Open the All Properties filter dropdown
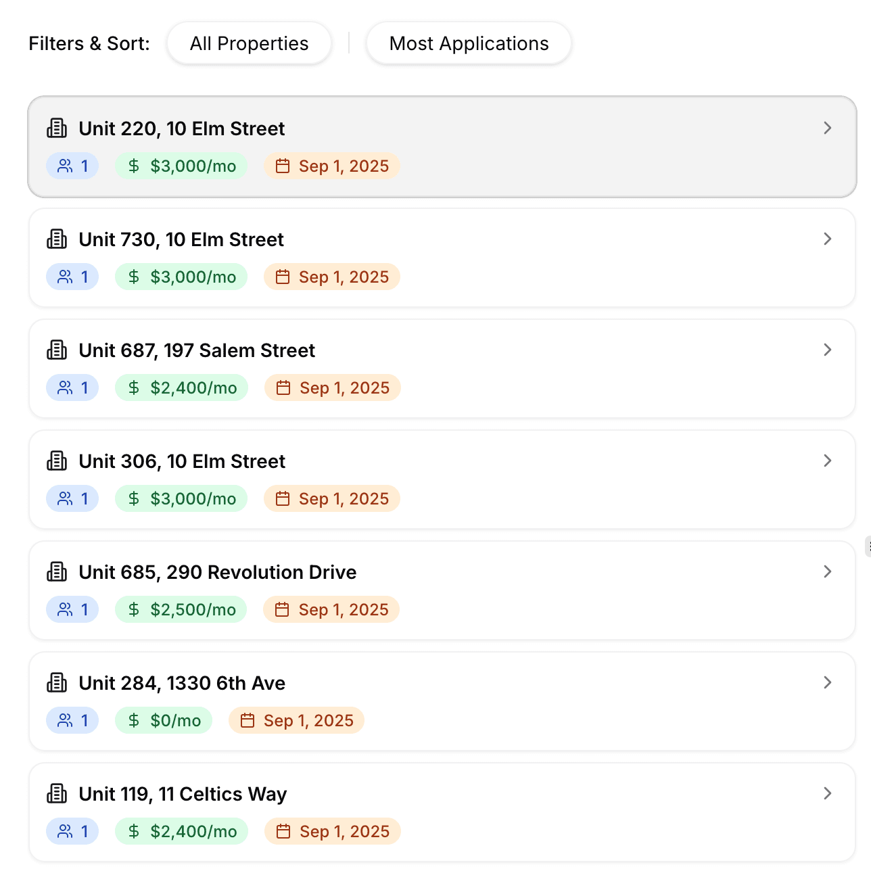 pyautogui.click(x=249, y=43)
